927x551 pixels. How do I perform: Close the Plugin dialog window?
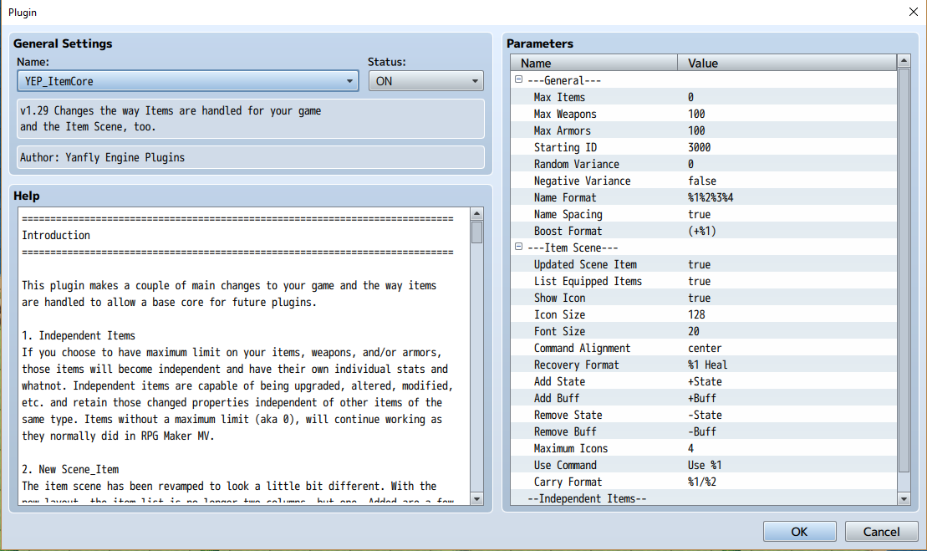(913, 12)
